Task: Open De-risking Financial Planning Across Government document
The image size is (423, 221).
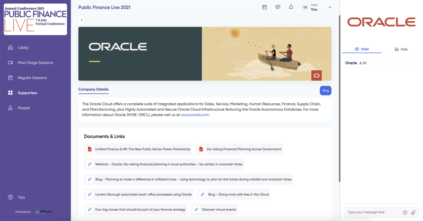Action: click(x=239, y=149)
